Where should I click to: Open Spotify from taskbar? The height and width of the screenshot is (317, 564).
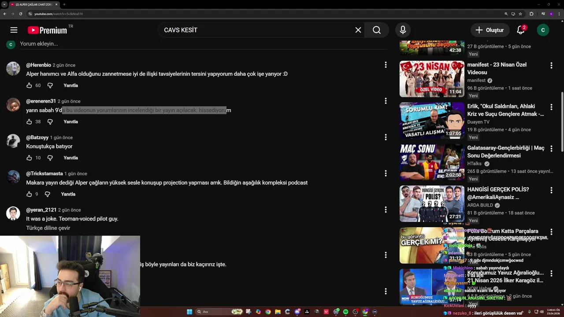point(345,312)
